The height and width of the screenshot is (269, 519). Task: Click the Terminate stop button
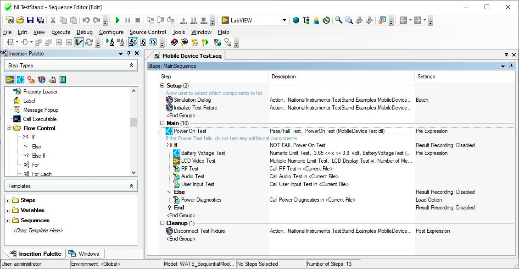click(138, 20)
